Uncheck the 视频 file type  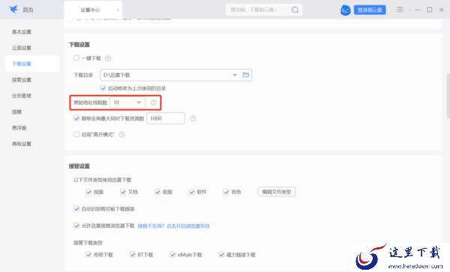point(88,192)
